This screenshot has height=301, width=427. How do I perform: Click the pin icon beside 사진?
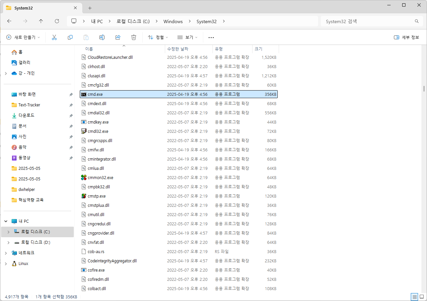coord(71,137)
